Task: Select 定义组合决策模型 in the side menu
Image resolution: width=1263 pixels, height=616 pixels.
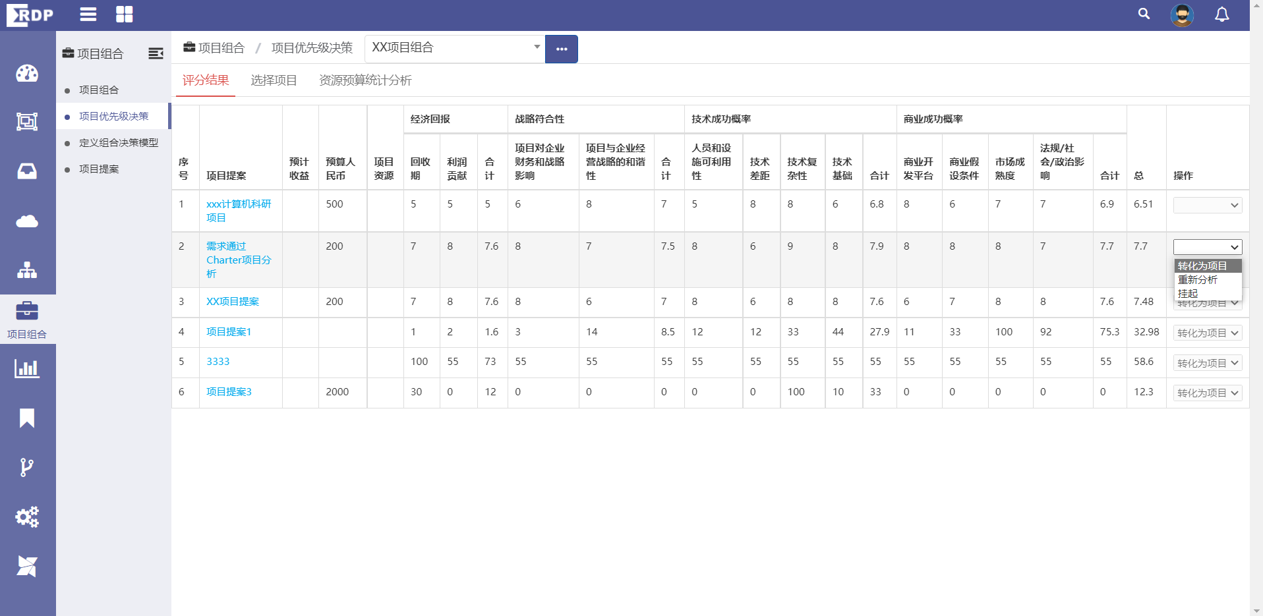Action: [x=119, y=143]
